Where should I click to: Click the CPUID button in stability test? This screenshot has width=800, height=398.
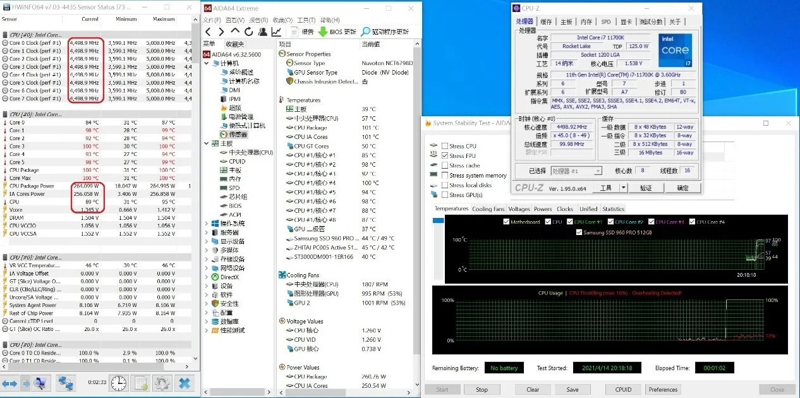point(622,389)
